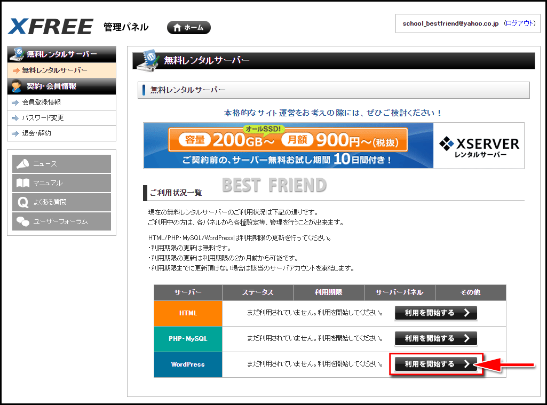547x405 pixels.
Task: Click the 本格的なサイト運営 promo heading text
Action: click(x=332, y=113)
